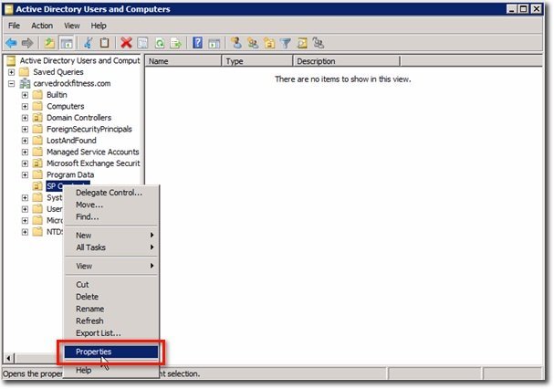Sort by the Name column header
This screenshot has height=389, width=554.
[183, 61]
